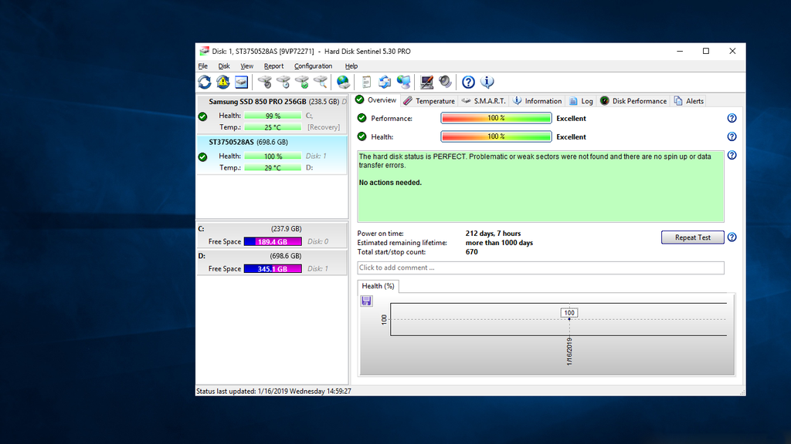This screenshot has height=444, width=791.
Task: Click the globe toolbar icon
Action: (343, 82)
